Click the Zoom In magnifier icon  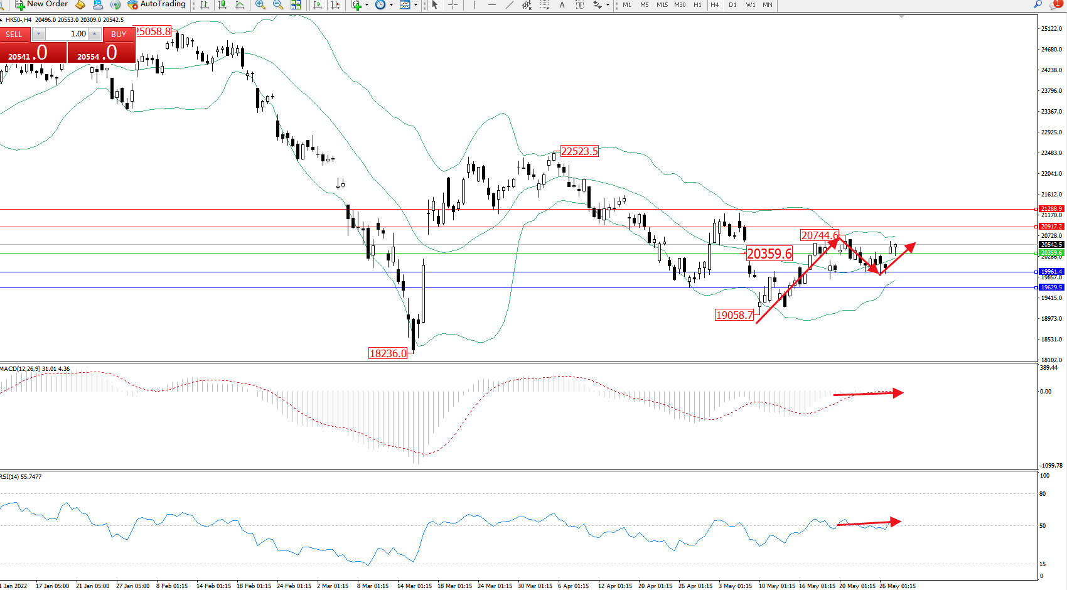pos(260,5)
